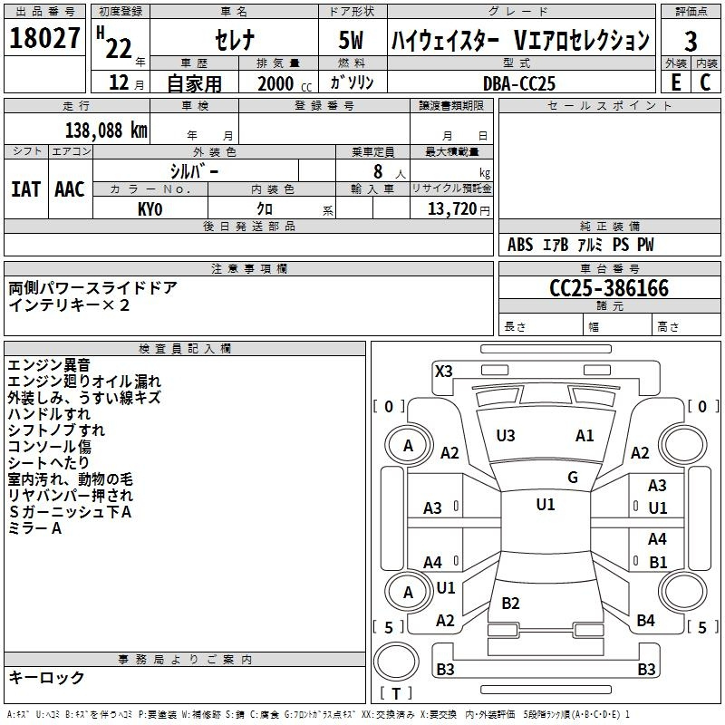Click the B2 mark on rear hatch

[x=510, y=604]
